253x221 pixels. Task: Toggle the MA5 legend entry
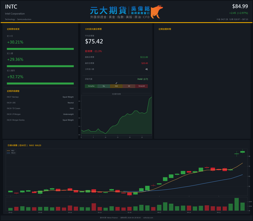[11, 151]
